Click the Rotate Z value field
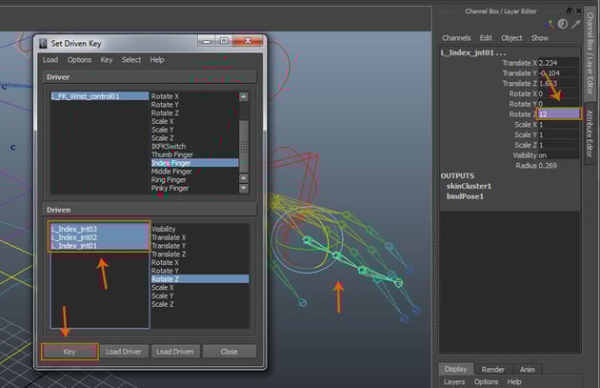 [557, 113]
